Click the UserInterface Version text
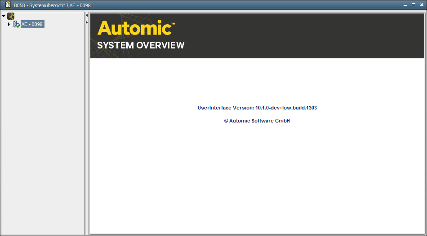Screen dimensions: 427x236 pos(257,108)
